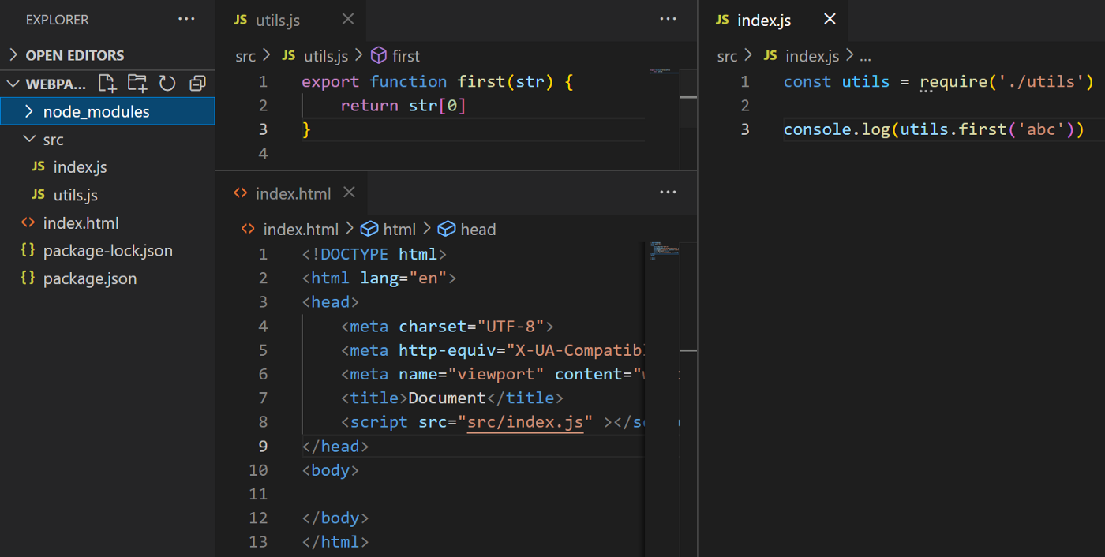Click src breadcrumb in index.js editor

point(727,56)
